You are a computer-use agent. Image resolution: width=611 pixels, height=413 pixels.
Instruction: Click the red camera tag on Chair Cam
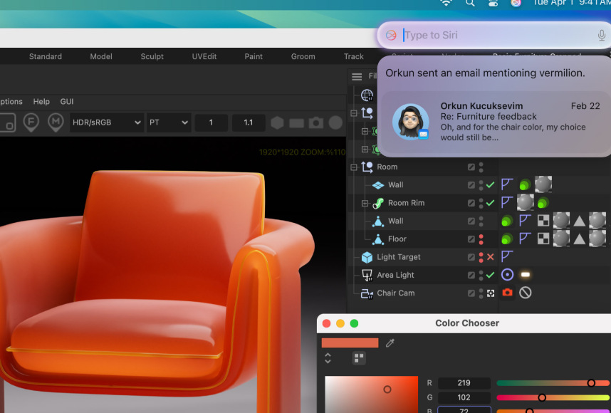point(507,293)
